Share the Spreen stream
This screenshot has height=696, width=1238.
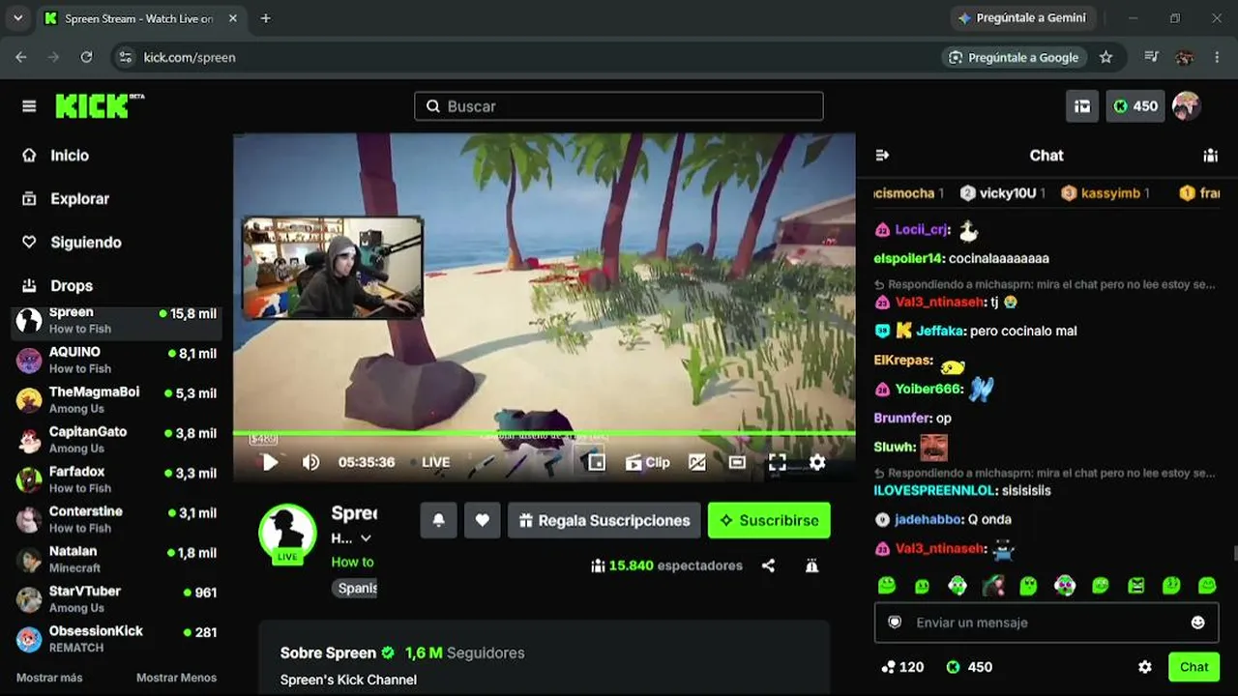pos(768,565)
